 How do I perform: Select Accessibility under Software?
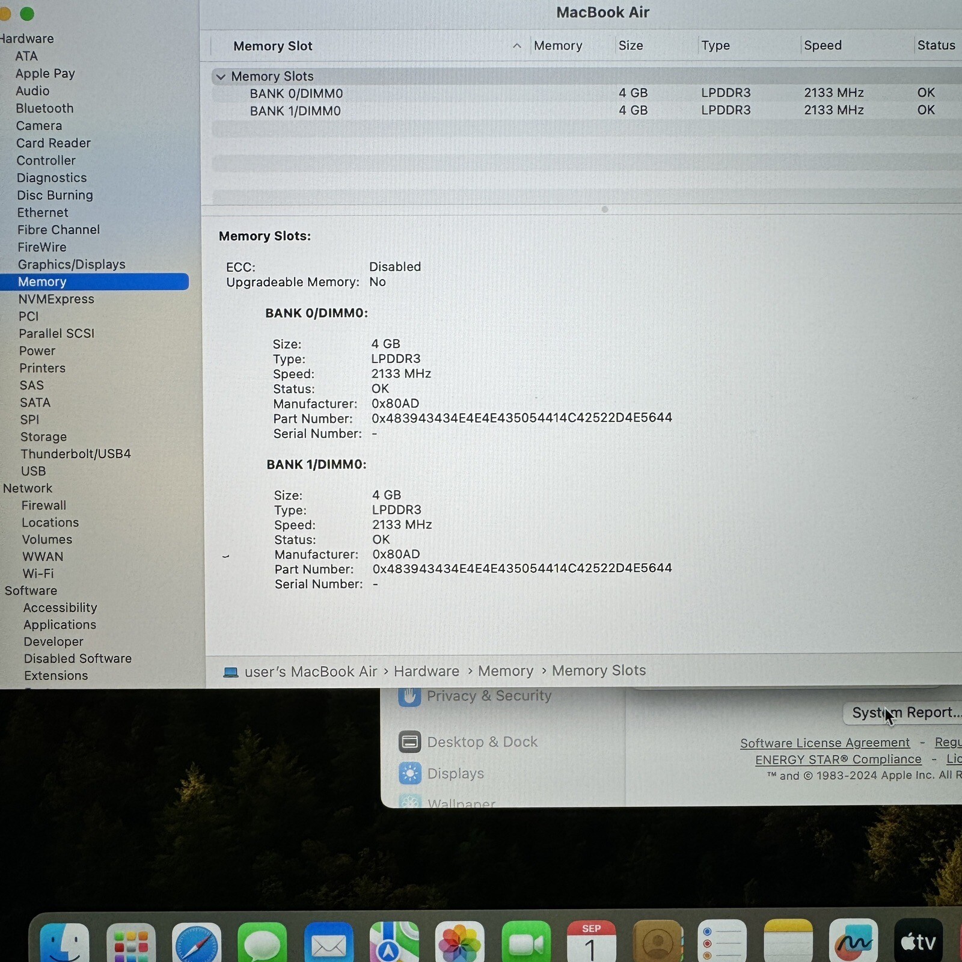pos(60,608)
